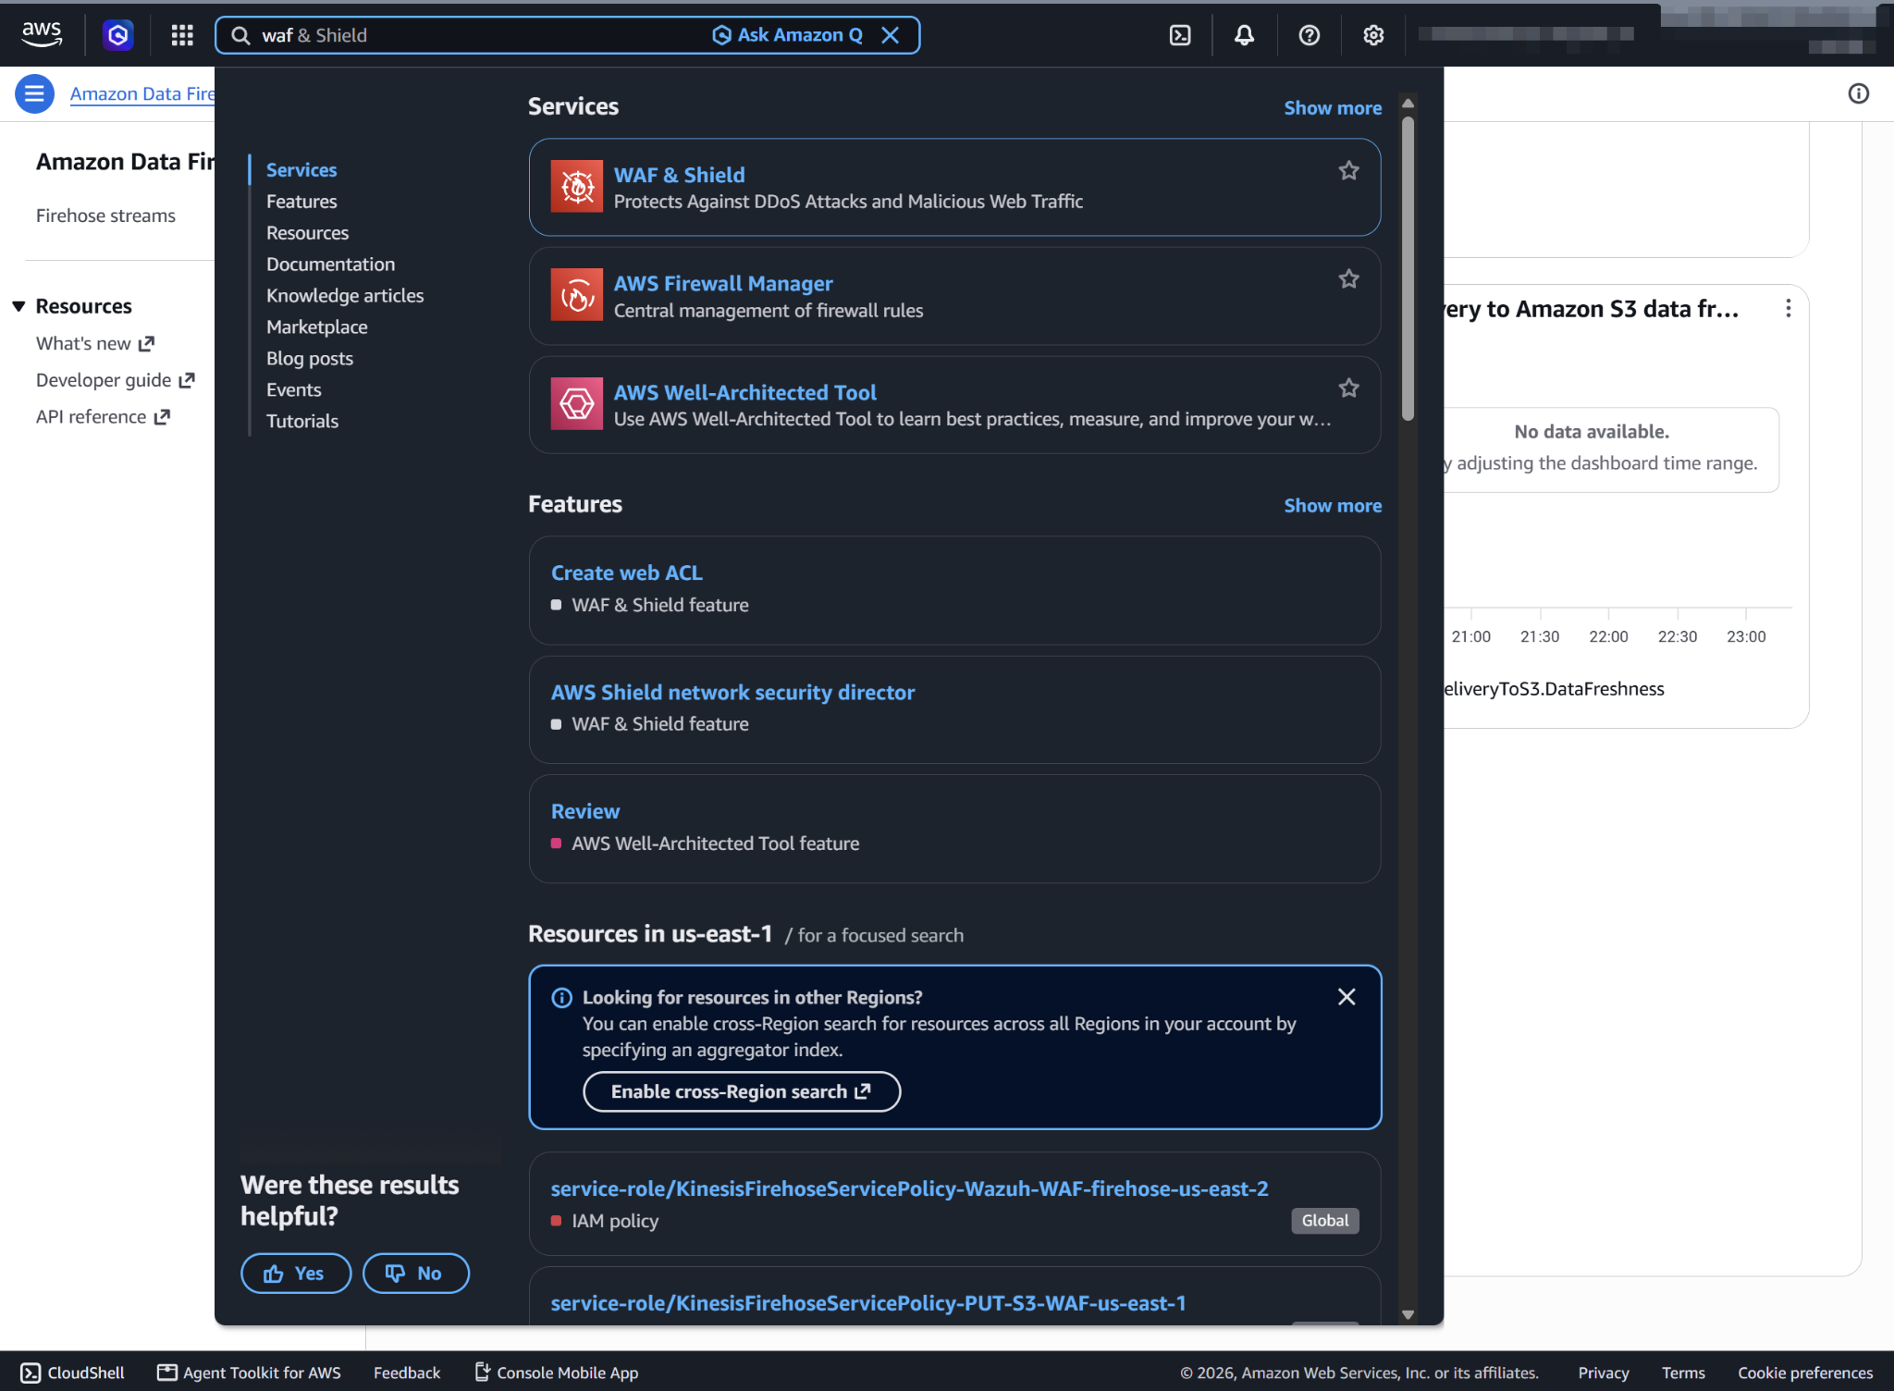The height and width of the screenshot is (1391, 1894).
Task: Open Create web ACL feature
Action: tap(626, 572)
